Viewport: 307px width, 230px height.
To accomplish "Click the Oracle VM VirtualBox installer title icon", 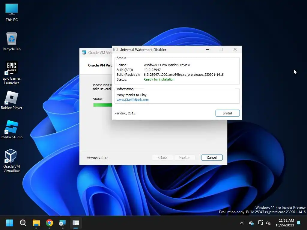I will pyautogui.click(x=84, y=52).
